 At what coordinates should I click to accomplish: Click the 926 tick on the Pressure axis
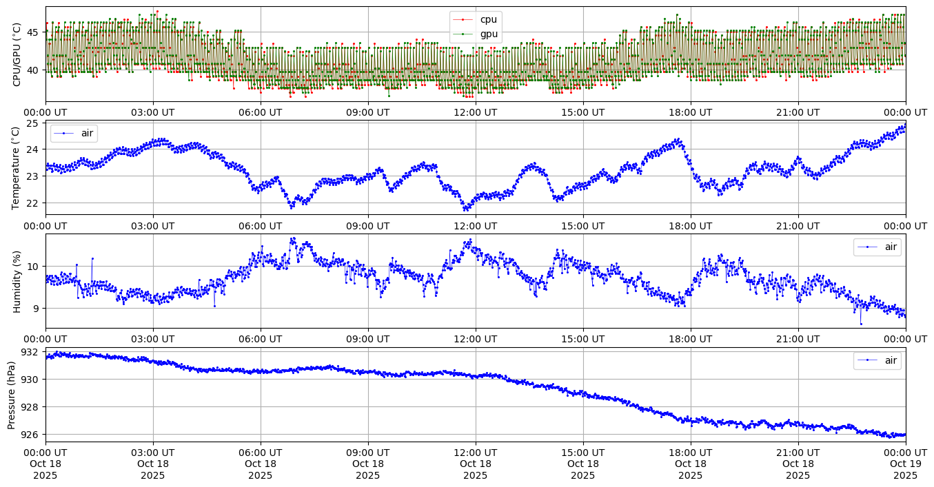click(32, 435)
